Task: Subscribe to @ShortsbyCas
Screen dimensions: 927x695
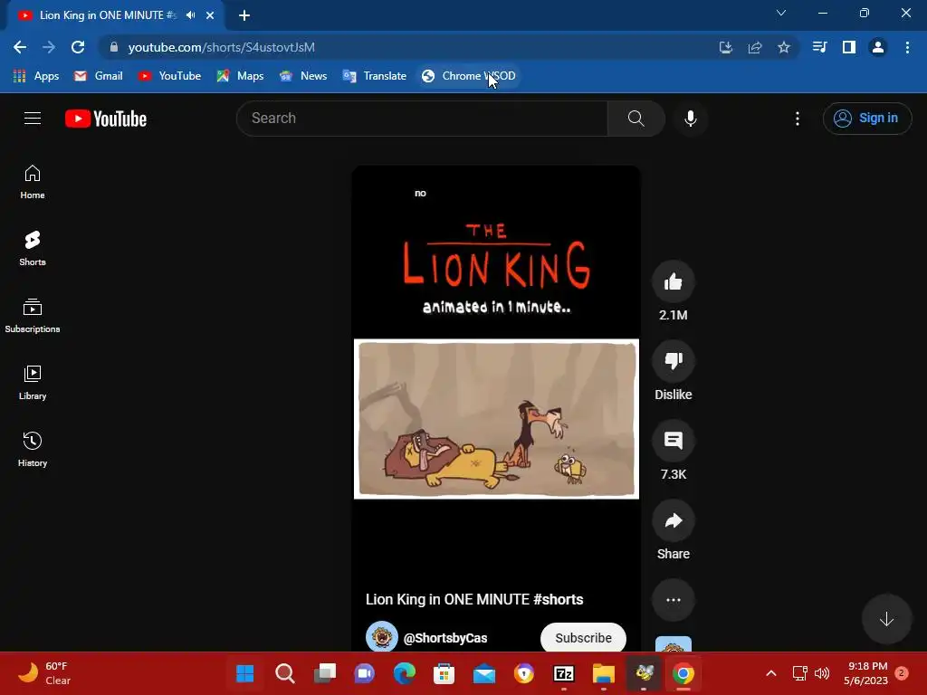Action: (583, 638)
